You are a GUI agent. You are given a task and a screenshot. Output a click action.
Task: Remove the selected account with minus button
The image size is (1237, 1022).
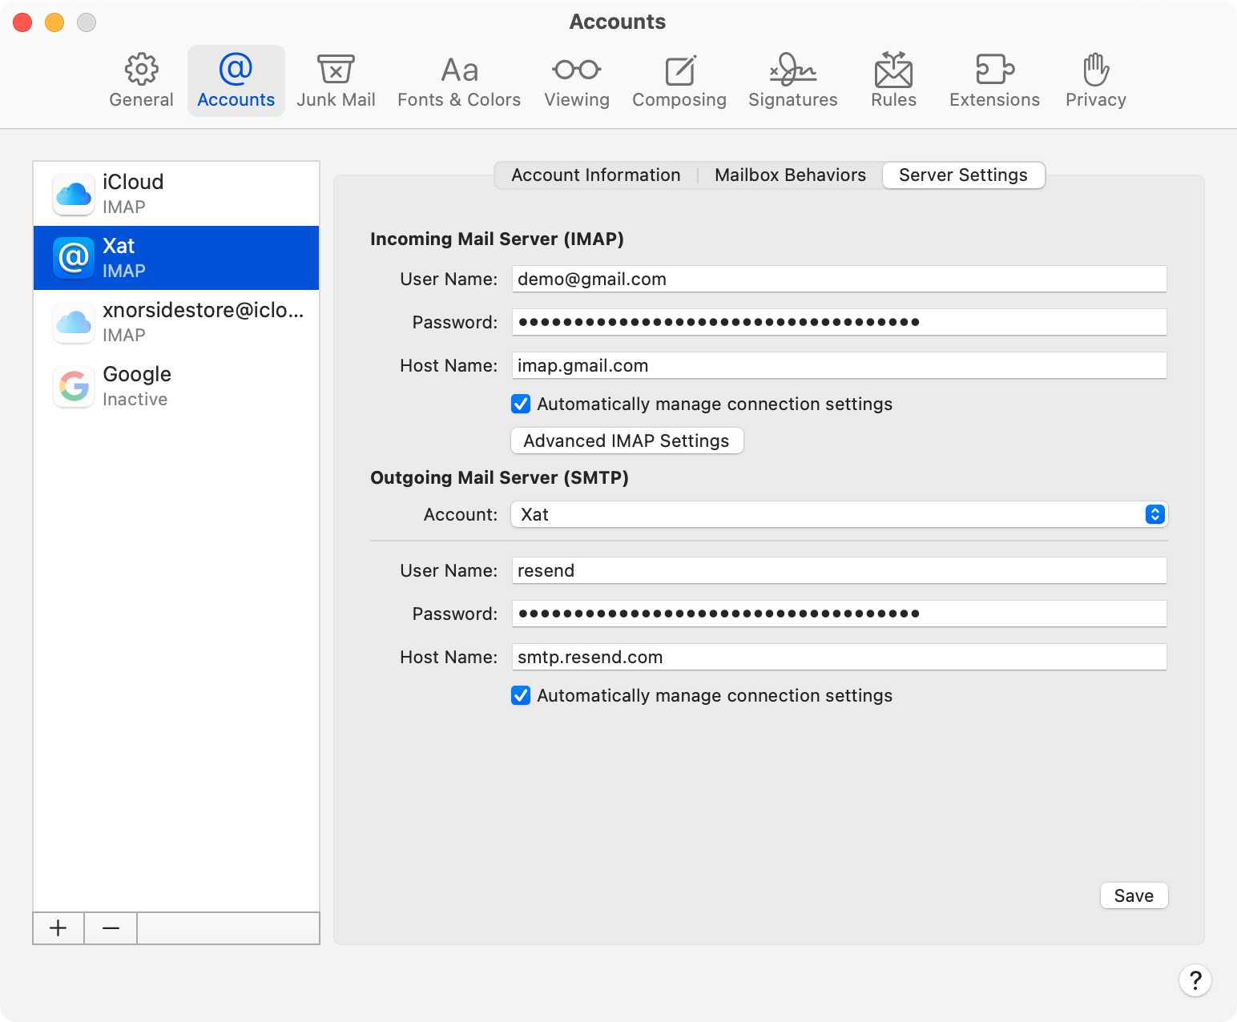point(111,928)
